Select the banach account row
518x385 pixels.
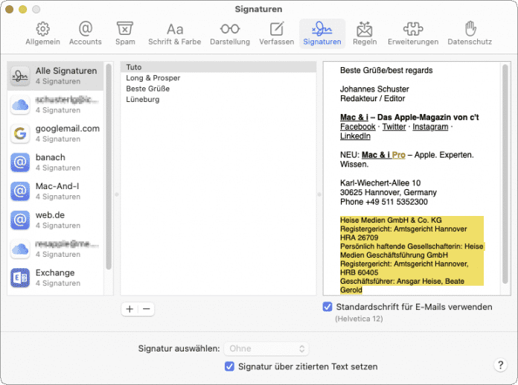[x=56, y=162]
